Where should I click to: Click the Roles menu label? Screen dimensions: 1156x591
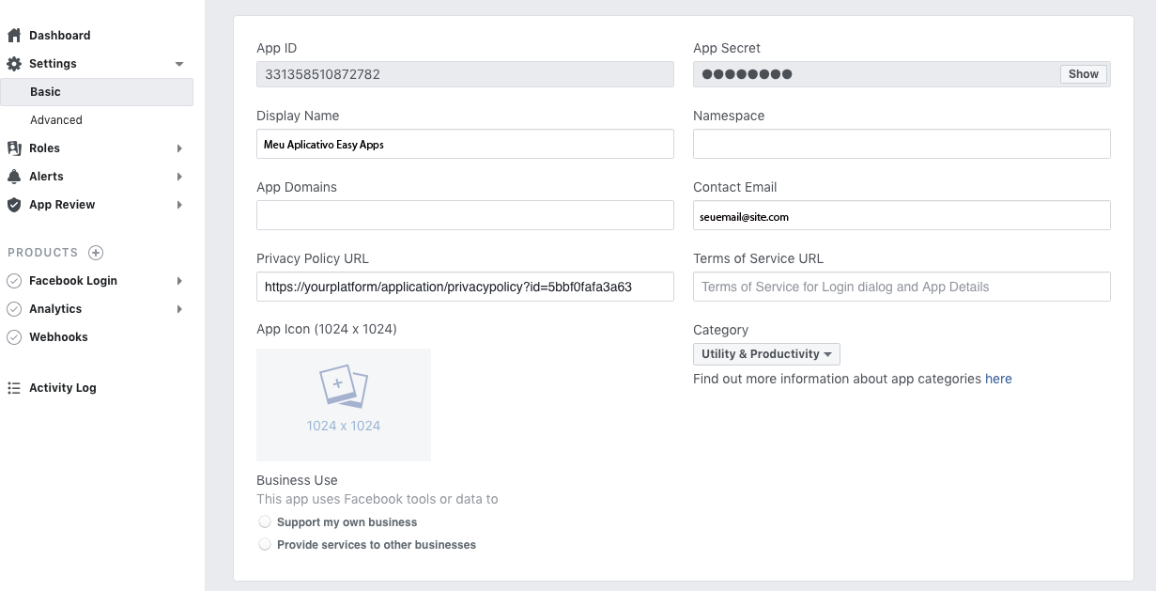[44, 148]
